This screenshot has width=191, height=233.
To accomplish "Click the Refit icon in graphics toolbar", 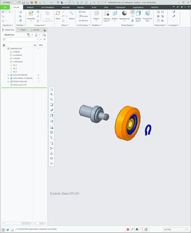I will point(52,90).
